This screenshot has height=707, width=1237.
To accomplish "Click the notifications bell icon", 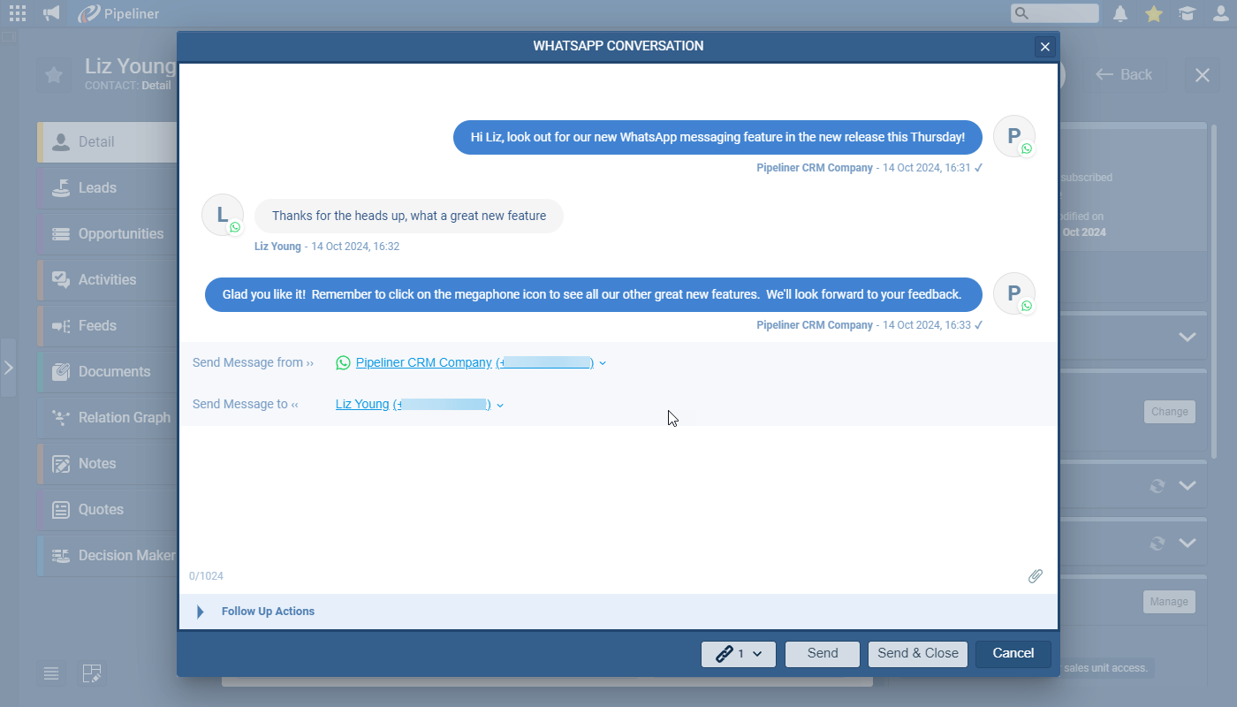I will pyautogui.click(x=1120, y=13).
